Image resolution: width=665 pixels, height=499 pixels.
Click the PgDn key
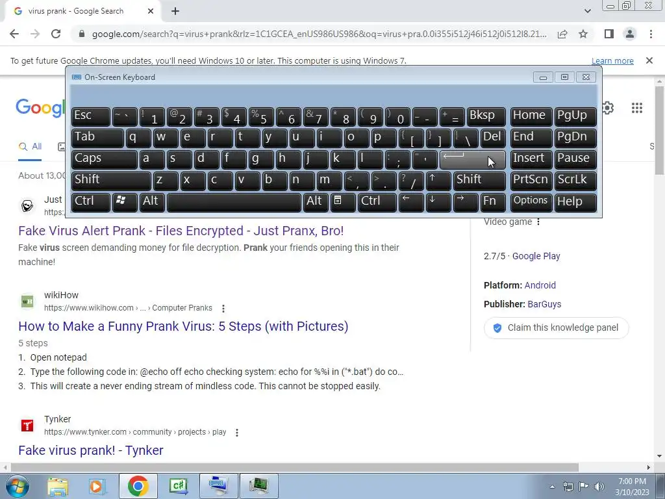coord(575,138)
